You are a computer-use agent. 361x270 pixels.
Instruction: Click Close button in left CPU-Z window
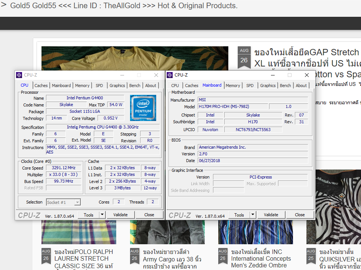click(149, 215)
